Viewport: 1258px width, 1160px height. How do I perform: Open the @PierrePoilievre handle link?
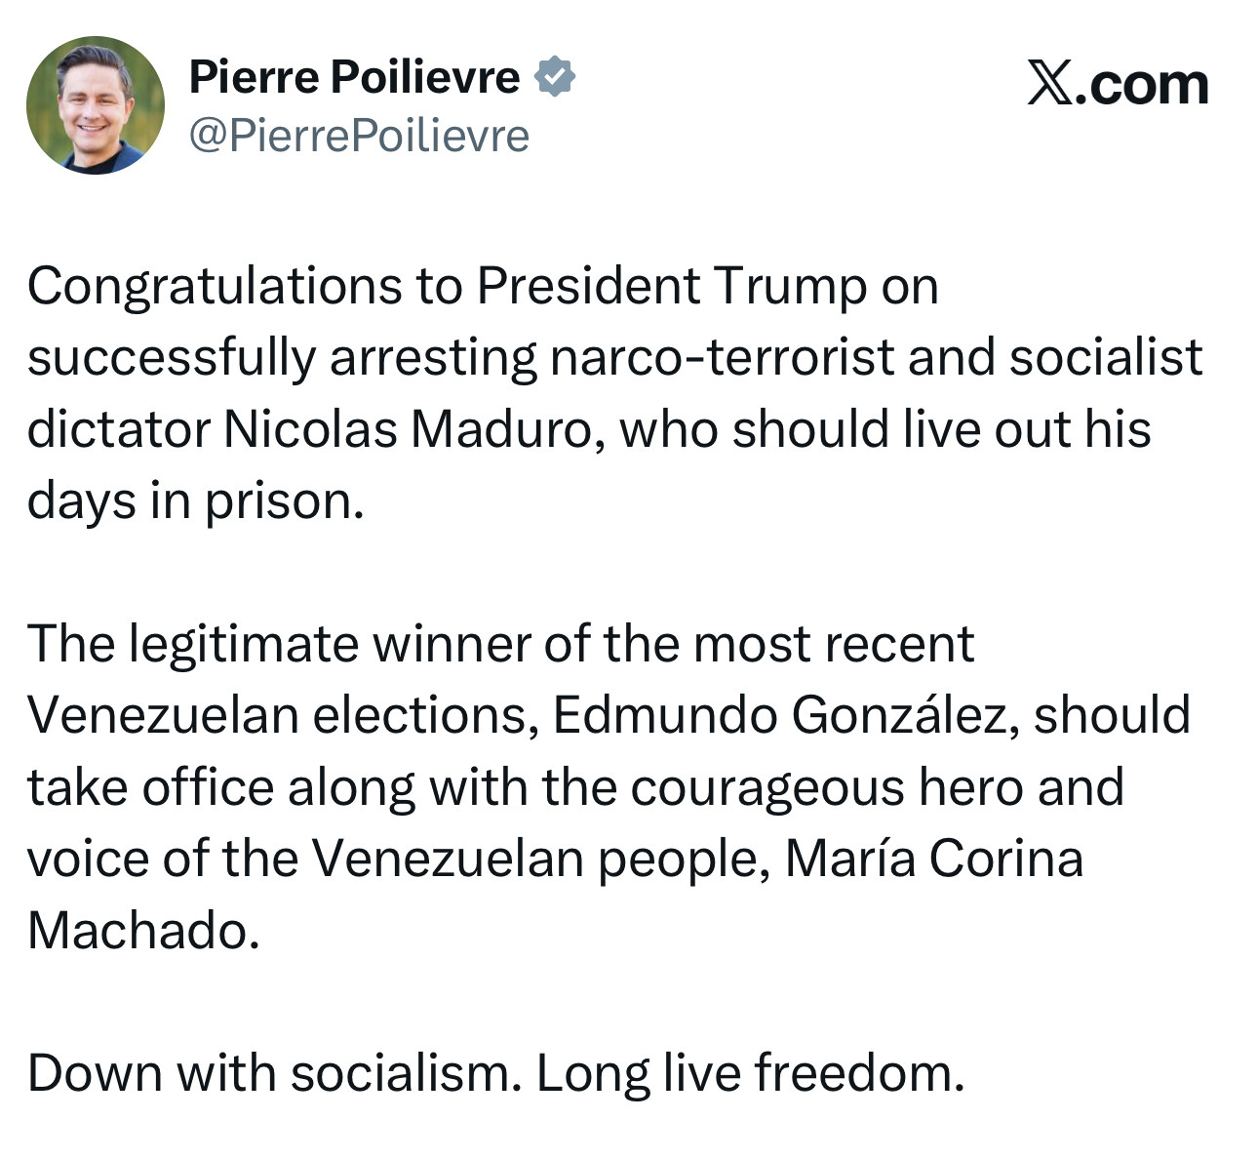(x=359, y=136)
